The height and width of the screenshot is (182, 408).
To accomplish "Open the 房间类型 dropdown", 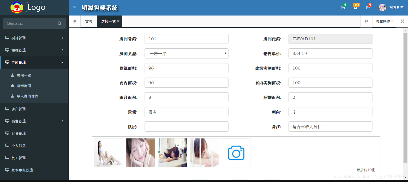I will point(186,53).
